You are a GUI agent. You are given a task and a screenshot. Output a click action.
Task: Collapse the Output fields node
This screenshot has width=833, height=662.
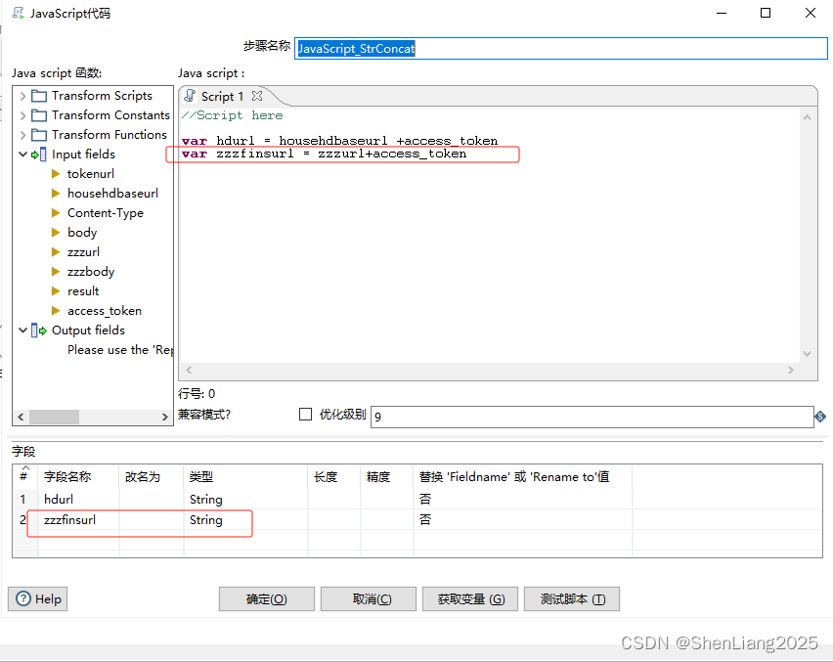coord(21,330)
